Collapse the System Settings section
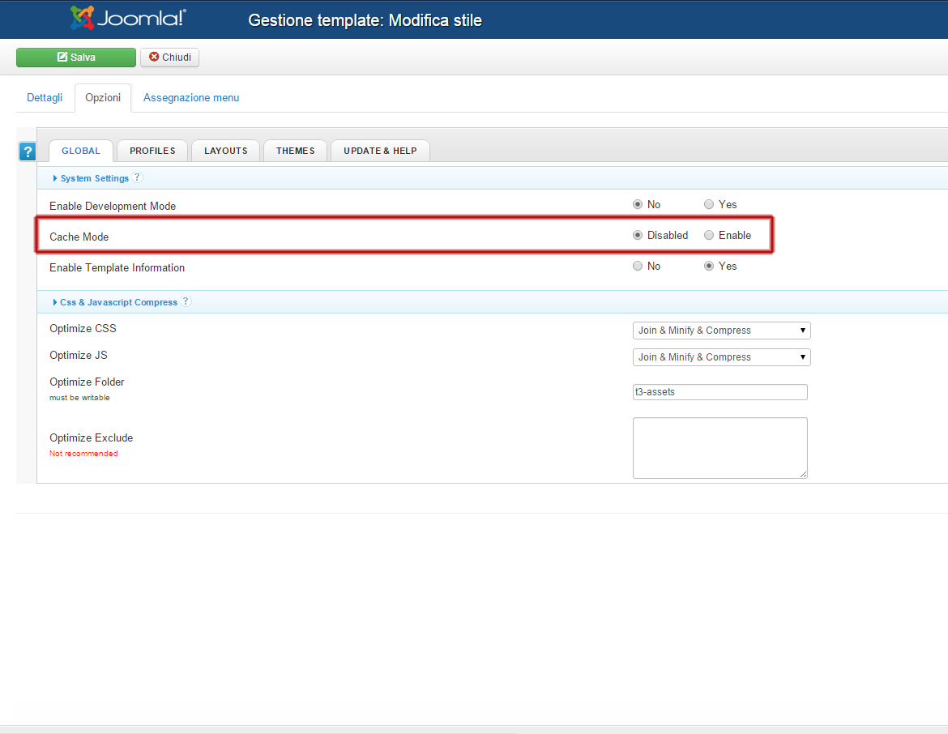This screenshot has height=734, width=948. tap(93, 178)
